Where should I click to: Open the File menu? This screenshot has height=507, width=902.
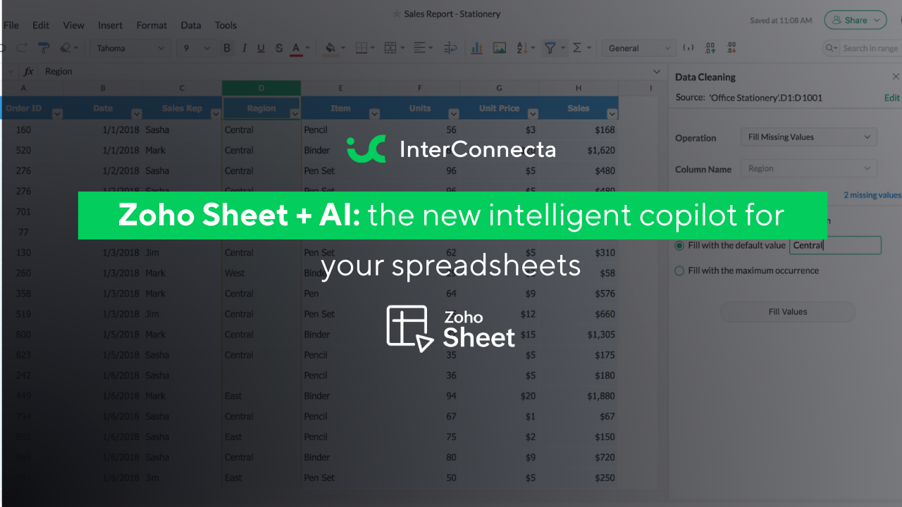coord(11,25)
